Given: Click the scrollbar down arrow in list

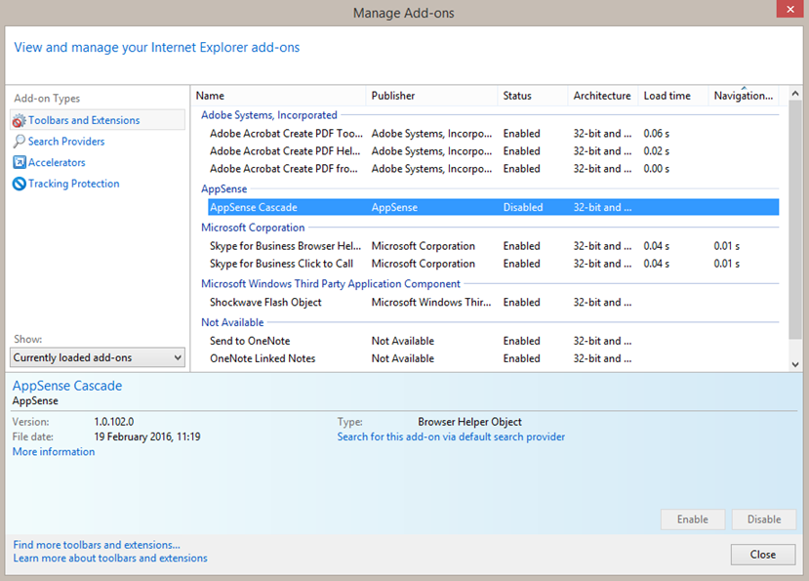Looking at the screenshot, I should [x=795, y=364].
